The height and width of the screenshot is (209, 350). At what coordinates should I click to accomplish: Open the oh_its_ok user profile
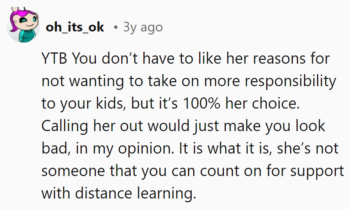74,27
